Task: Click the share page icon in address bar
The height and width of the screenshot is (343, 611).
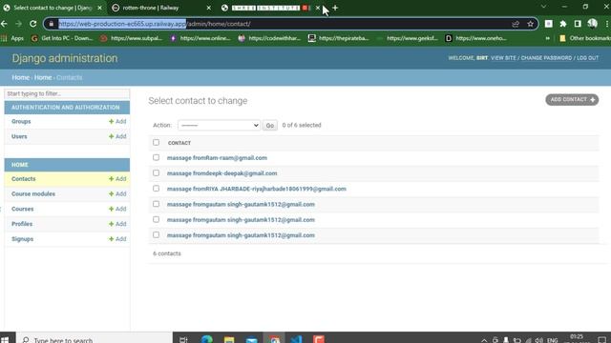Action: pos(516,24)
